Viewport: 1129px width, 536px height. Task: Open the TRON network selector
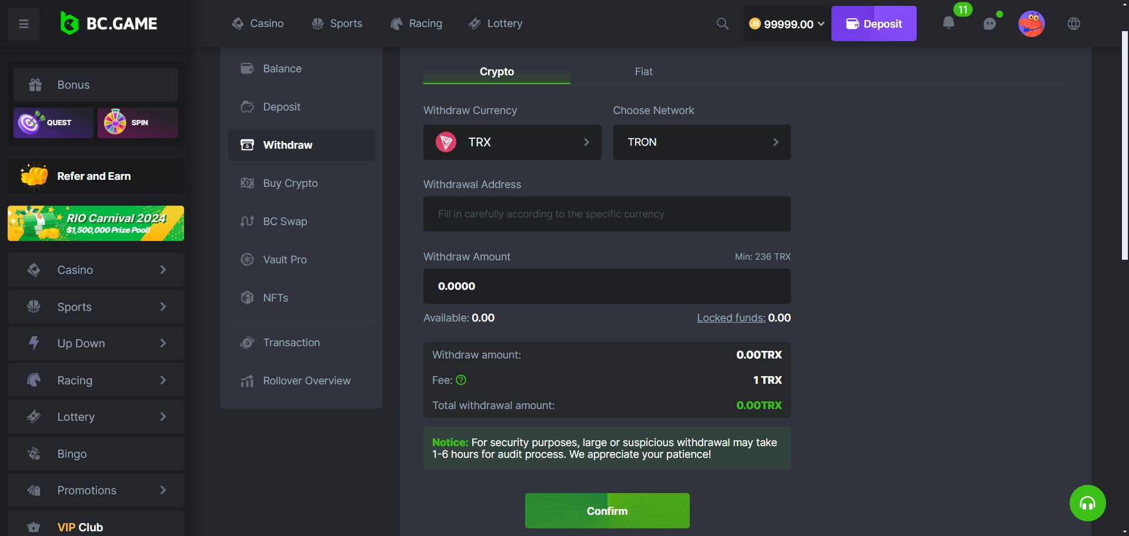pos(702,142)
